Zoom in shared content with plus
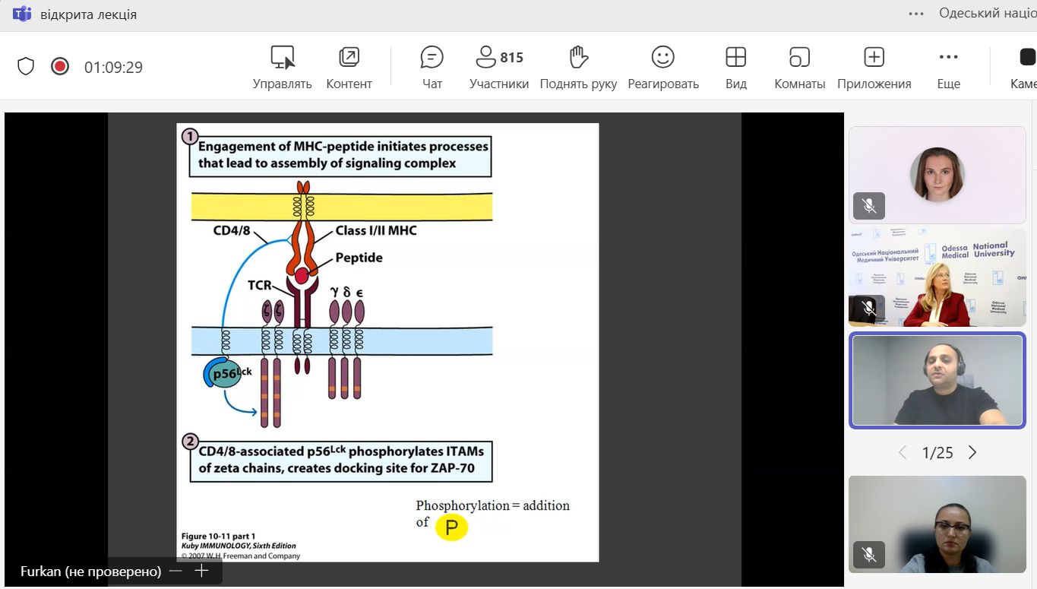Image resolution: width=1037 pixels, height=589 pixels. coord(201,571)
